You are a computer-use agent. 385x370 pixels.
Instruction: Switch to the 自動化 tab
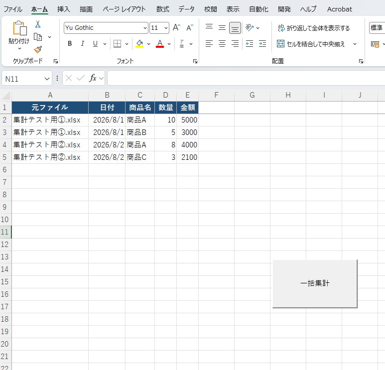(x=259, y=9)
